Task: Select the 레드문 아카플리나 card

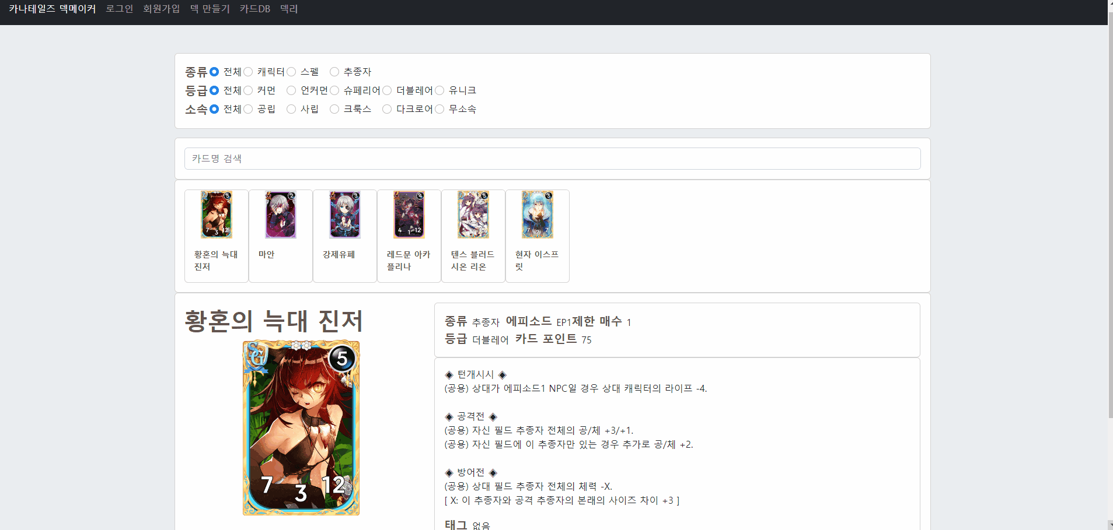Action: coord(409,215)
